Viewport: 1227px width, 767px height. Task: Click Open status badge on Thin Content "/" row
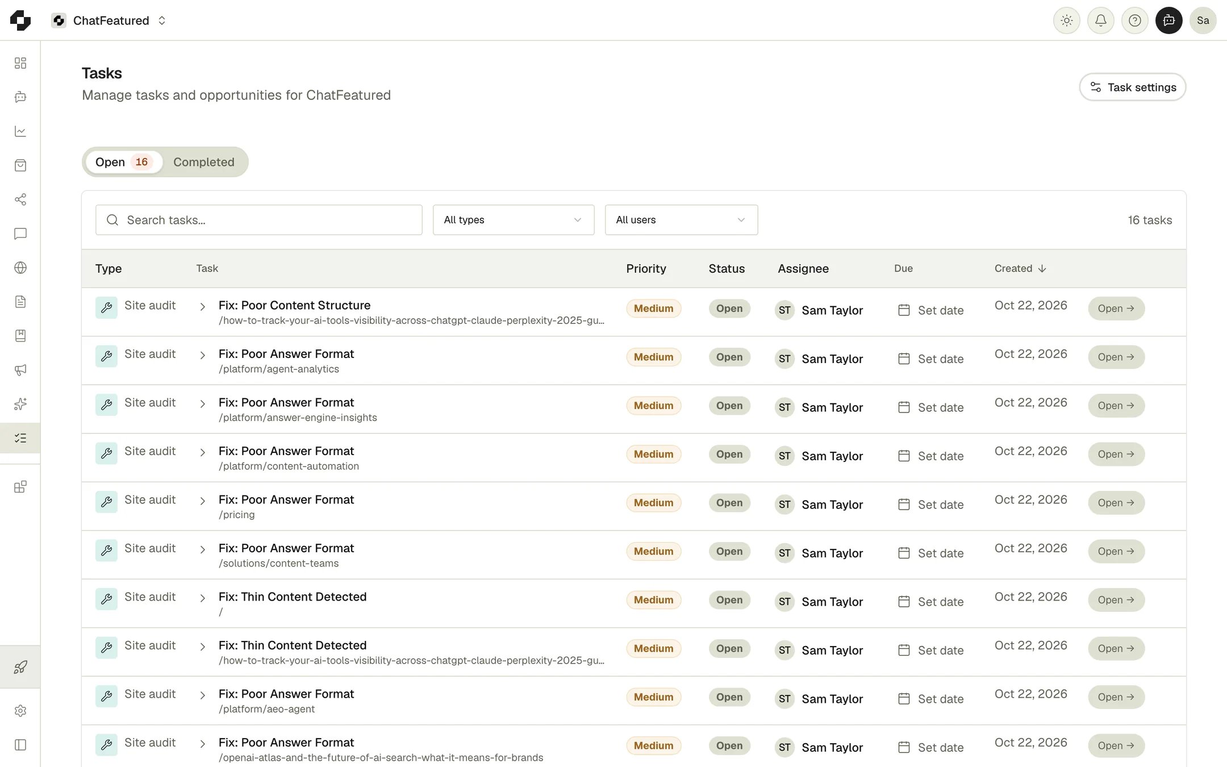[729, 600]
